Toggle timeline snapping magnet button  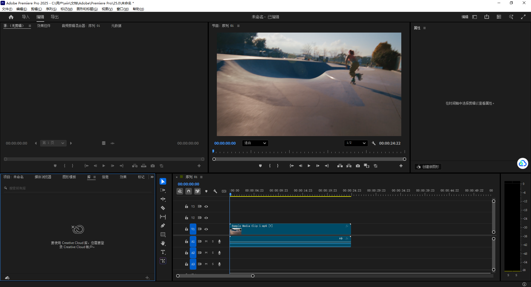pos(189,191)
